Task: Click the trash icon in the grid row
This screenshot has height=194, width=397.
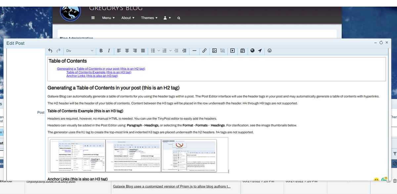Action: pyautogui.click(x=395, y=181)
